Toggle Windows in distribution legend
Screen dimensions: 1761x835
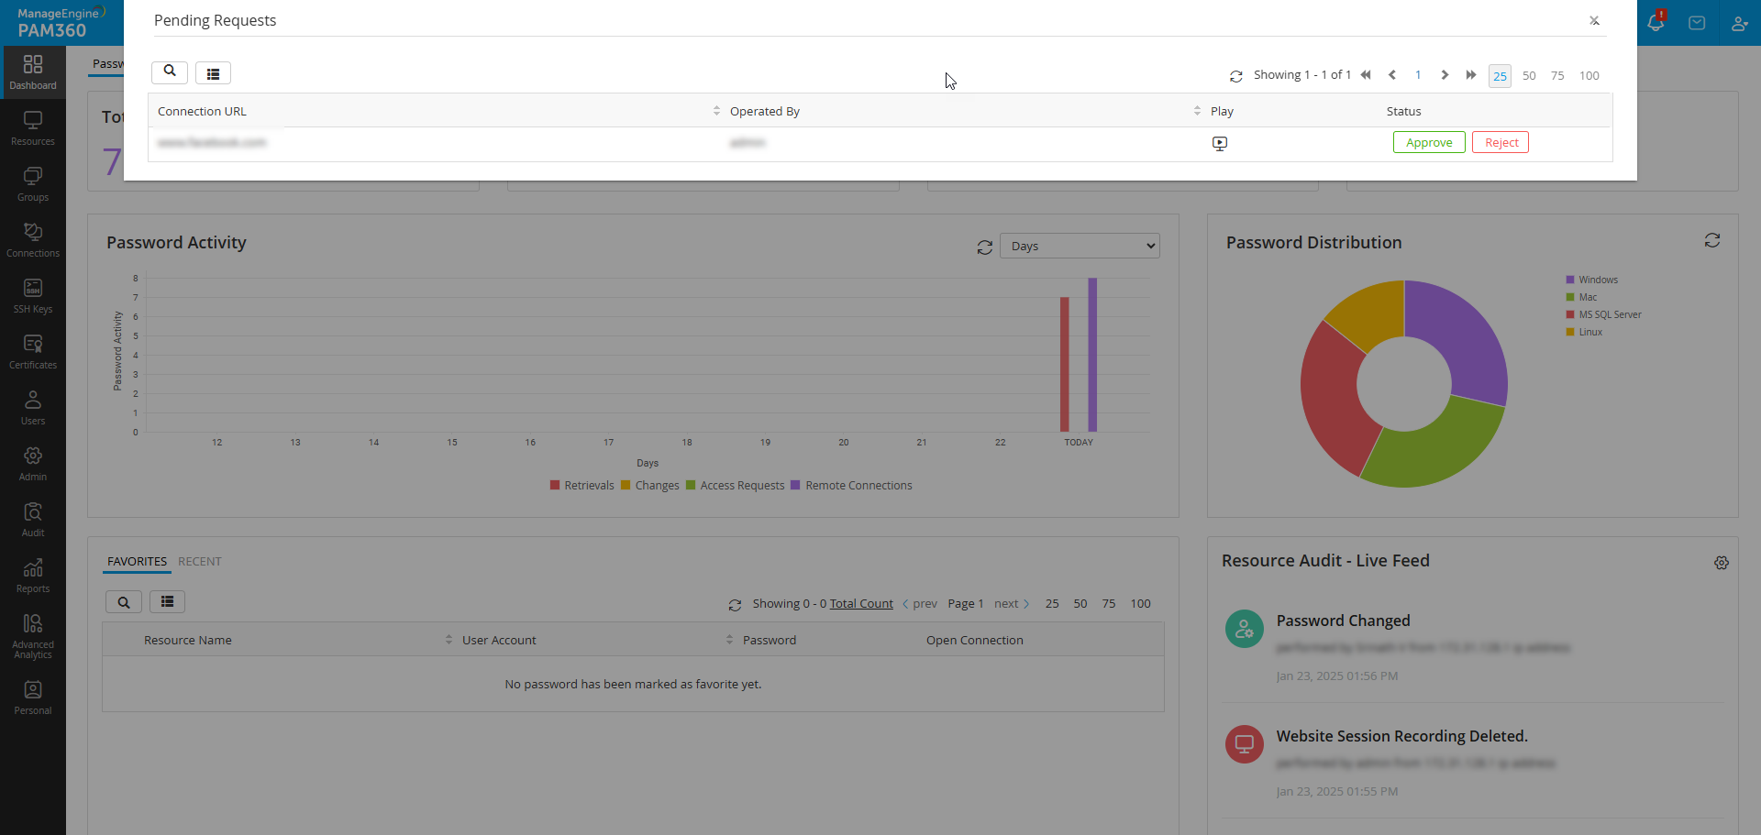1592,280
